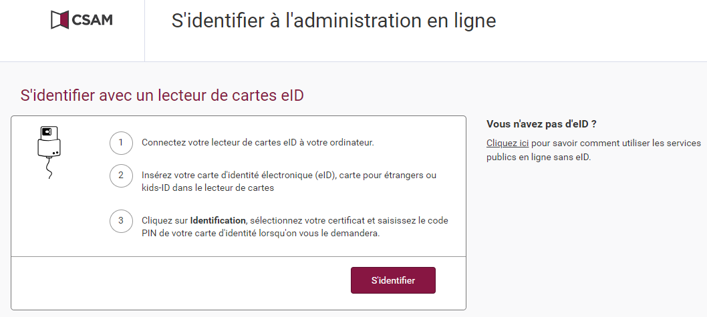Image resolution: width=707 pixels, height=317 pixels.
Task: Click the step 1 circle number
Action: click(x=121, y=143)
